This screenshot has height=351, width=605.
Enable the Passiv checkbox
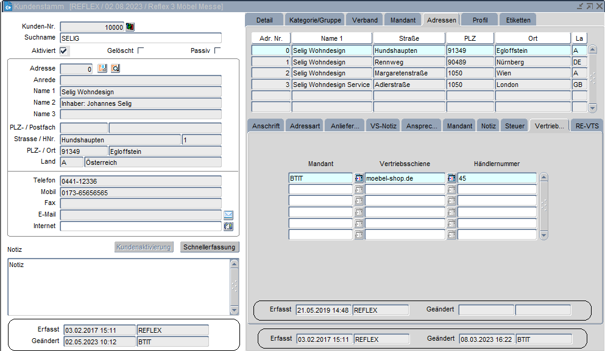[218, 50]
